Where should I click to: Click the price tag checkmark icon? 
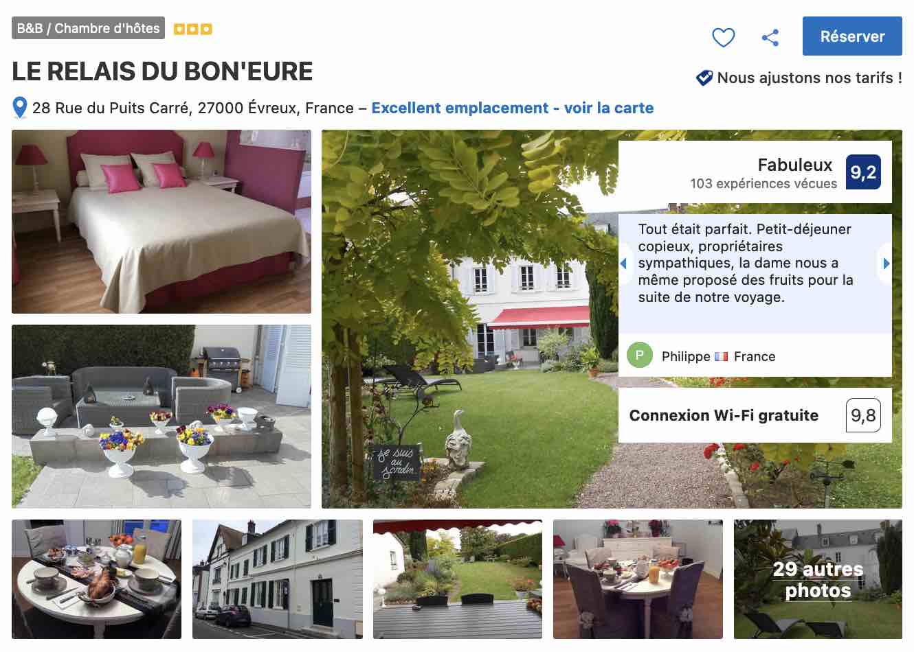pos(704,78)
